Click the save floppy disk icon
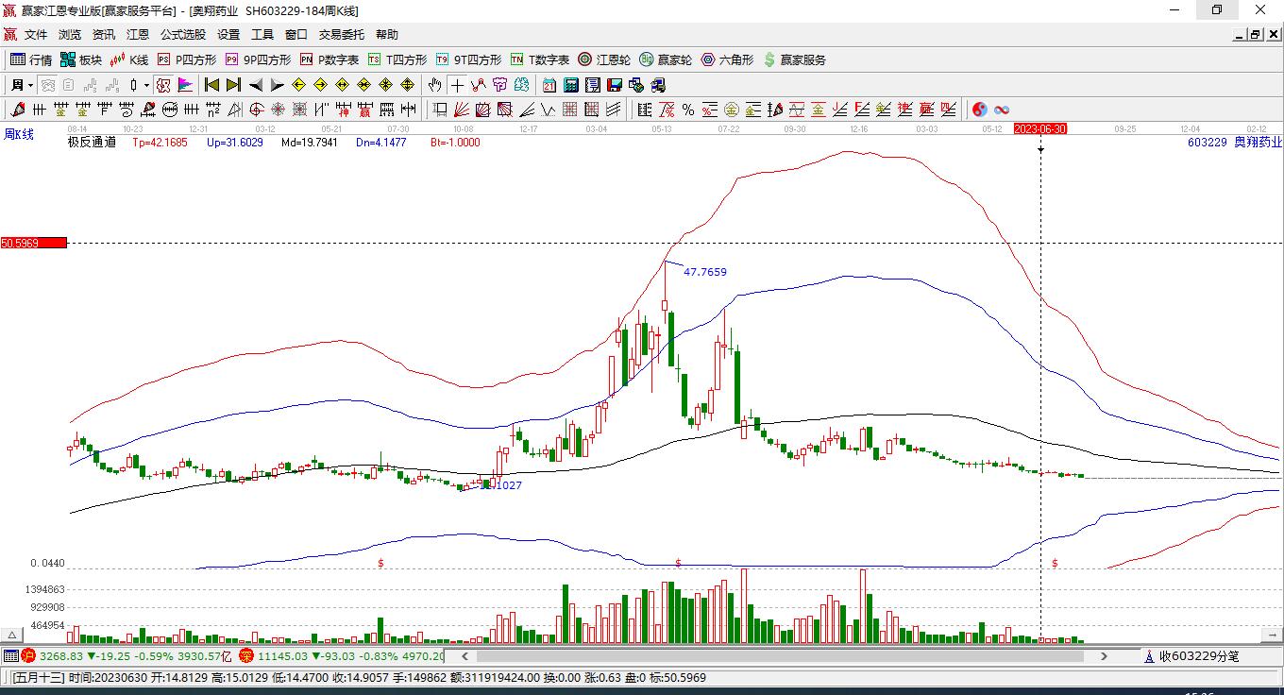1284x695 pixels. click(615, 85)
